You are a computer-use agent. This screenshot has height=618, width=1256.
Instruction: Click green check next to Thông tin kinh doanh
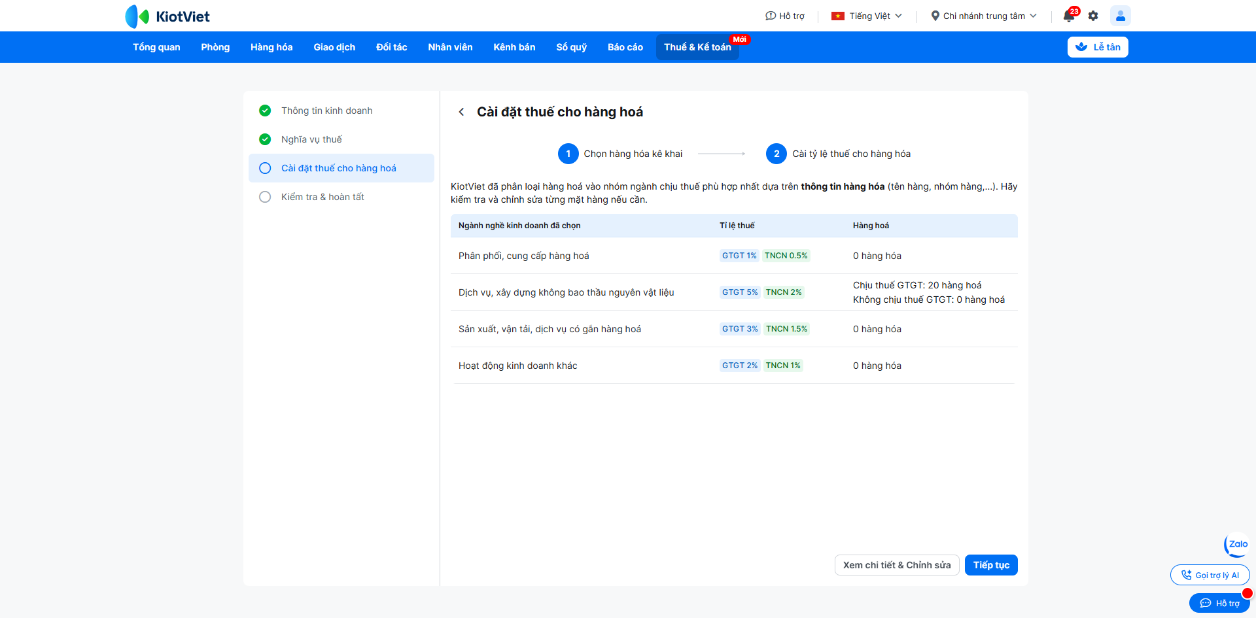pos(265,111)
